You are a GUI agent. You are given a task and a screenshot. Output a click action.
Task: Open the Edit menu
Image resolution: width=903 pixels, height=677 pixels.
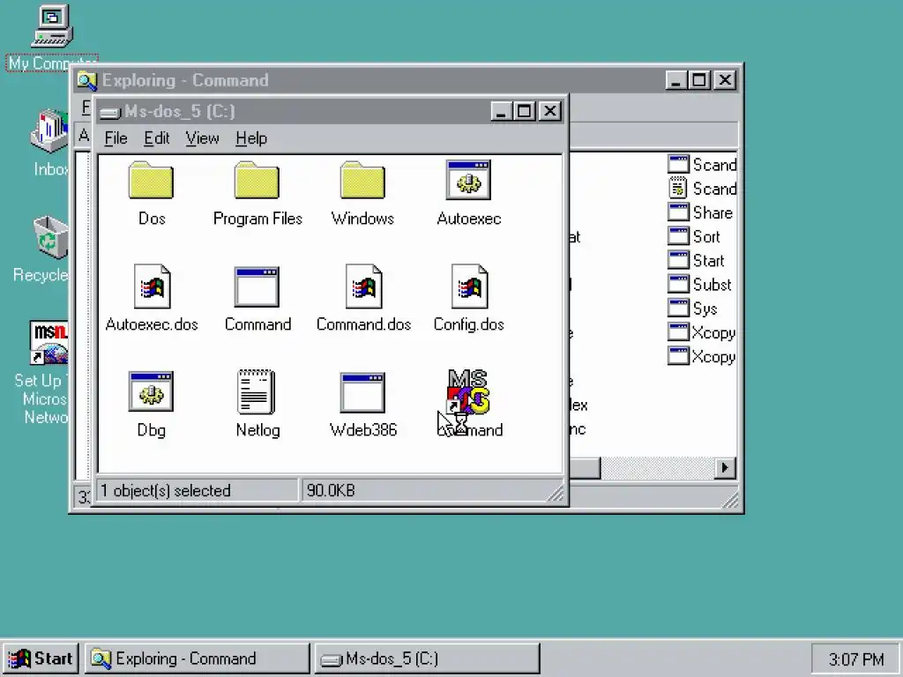(157, 138)
